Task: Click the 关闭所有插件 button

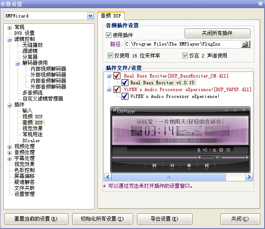Action: point(217,33)
